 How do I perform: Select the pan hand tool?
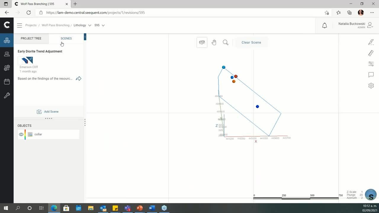click(x=214, y=43)
